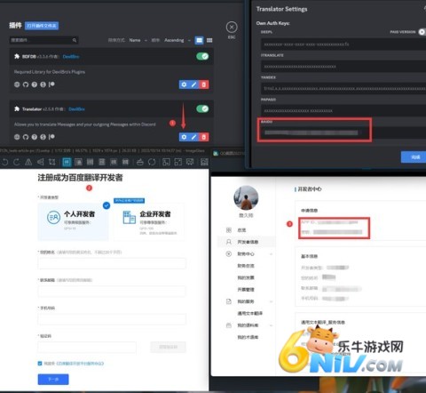
Task: Switch plugins to list view
Action: click(x=200, y=40)
